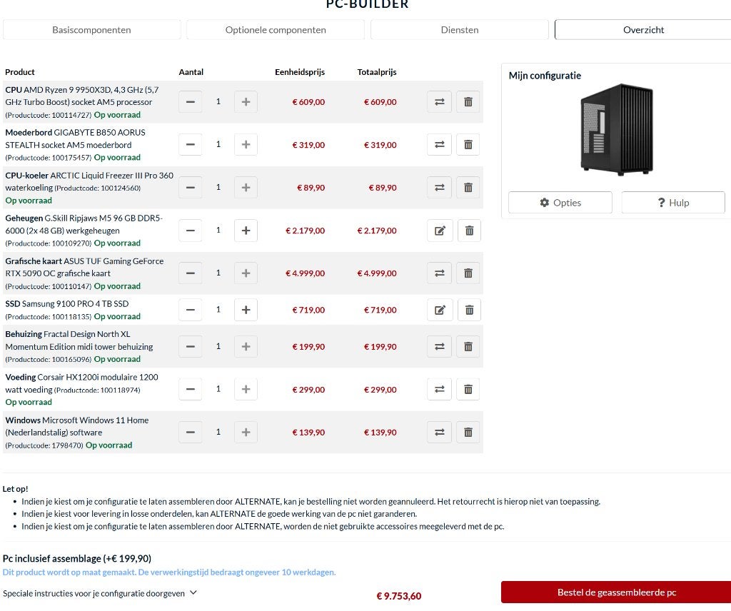
Task: Increase quantity of Corsair HX1200i power supply
Action: point(246,389)
